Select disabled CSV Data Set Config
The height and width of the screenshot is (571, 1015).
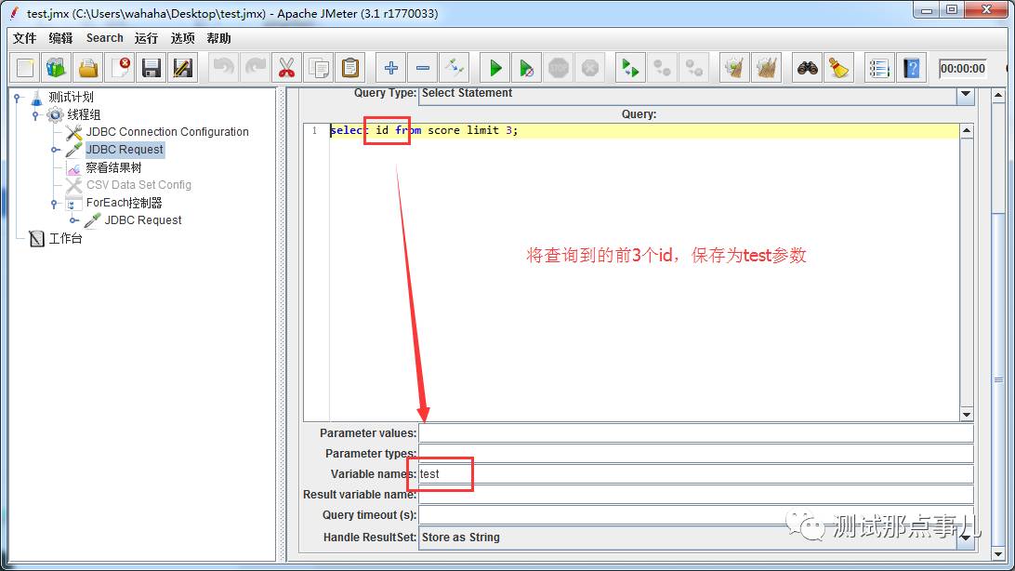click(x=138, y=185)
